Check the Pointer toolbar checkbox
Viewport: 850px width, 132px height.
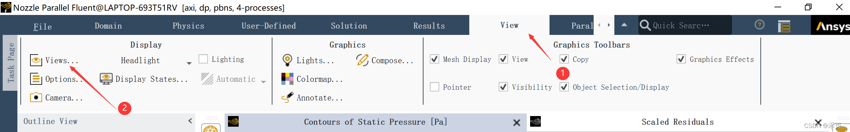click(x=434, y=87)
